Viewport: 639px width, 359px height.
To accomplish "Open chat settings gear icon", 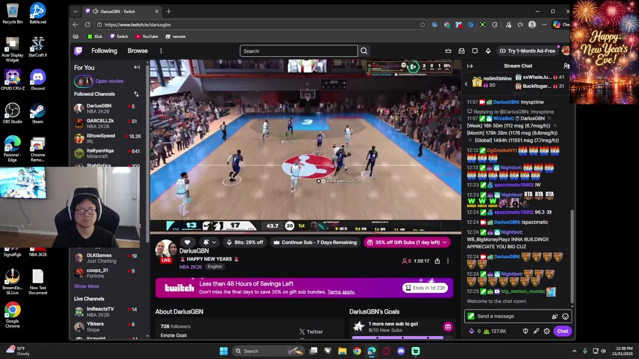I will [547, 331].
